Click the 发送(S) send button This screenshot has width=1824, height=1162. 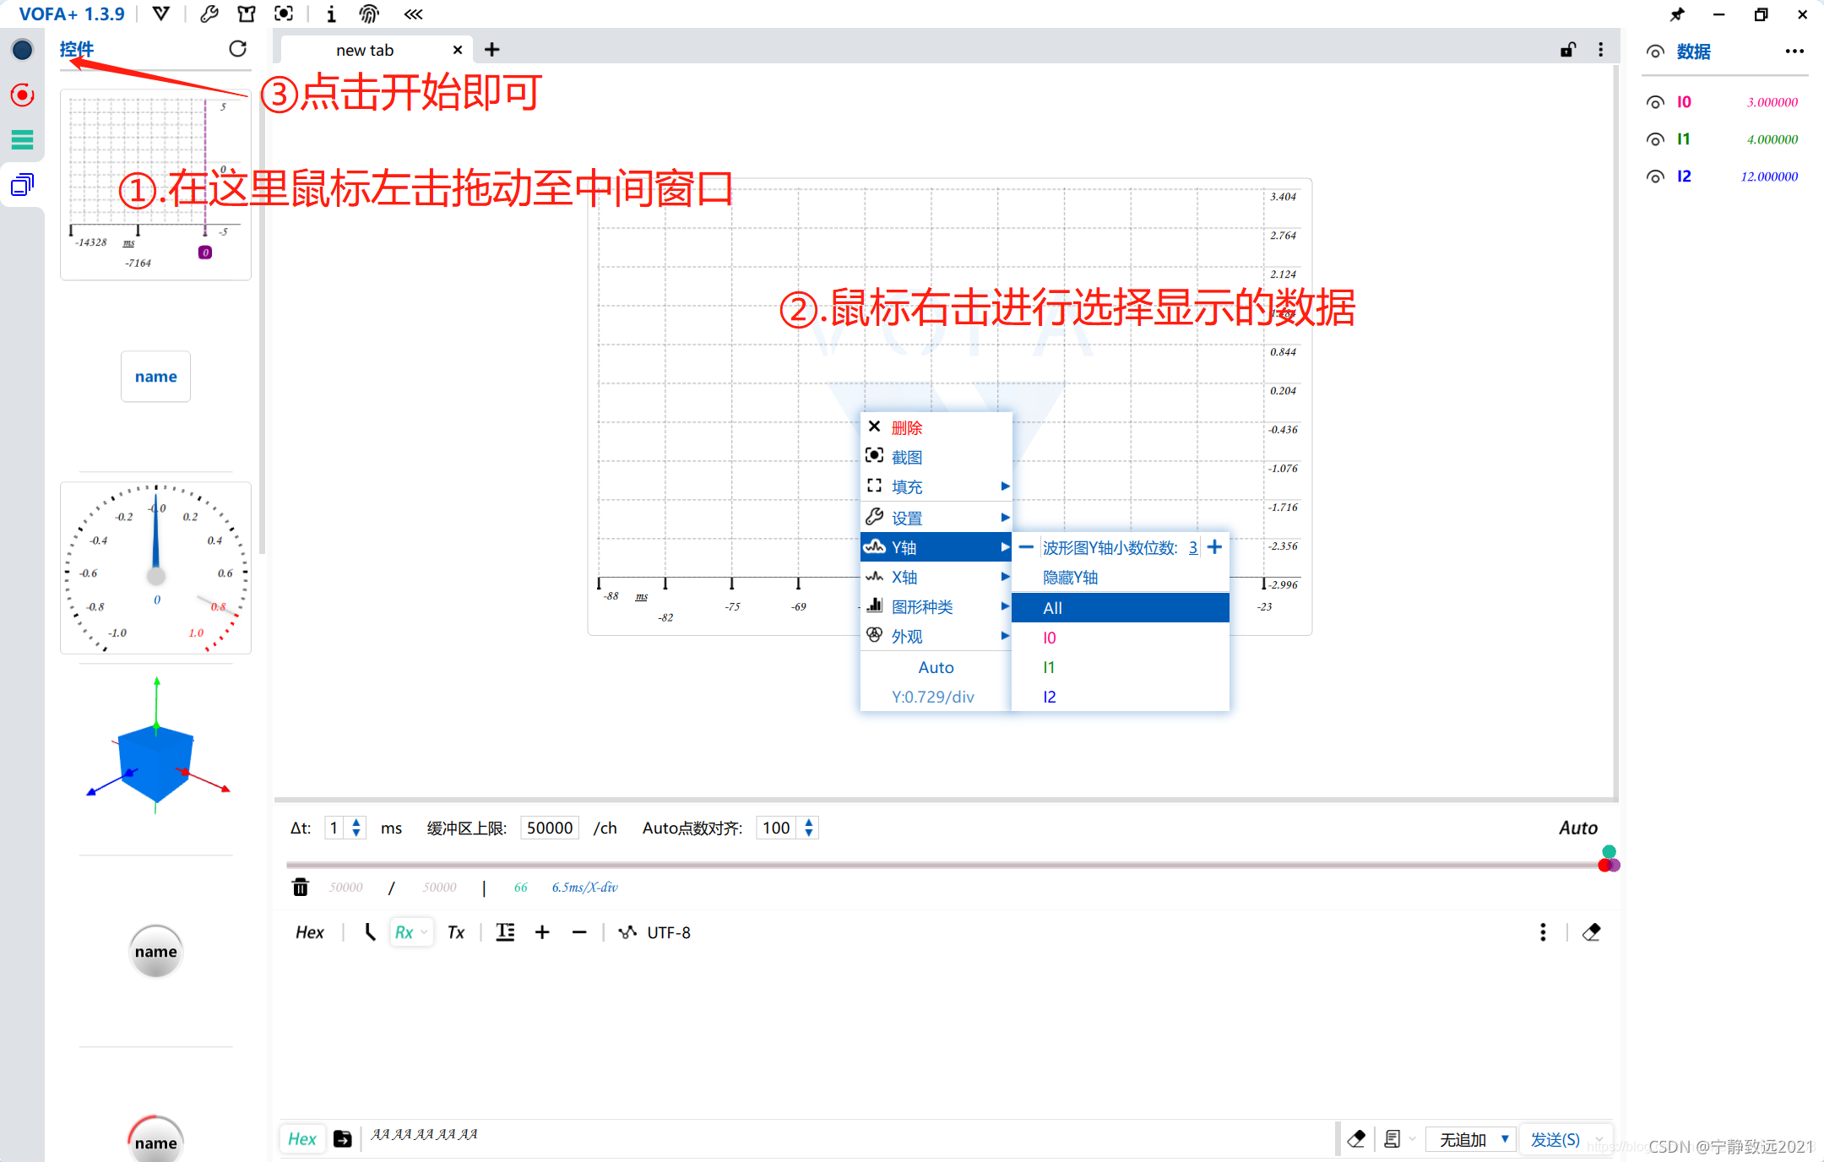[1555, 1139]
